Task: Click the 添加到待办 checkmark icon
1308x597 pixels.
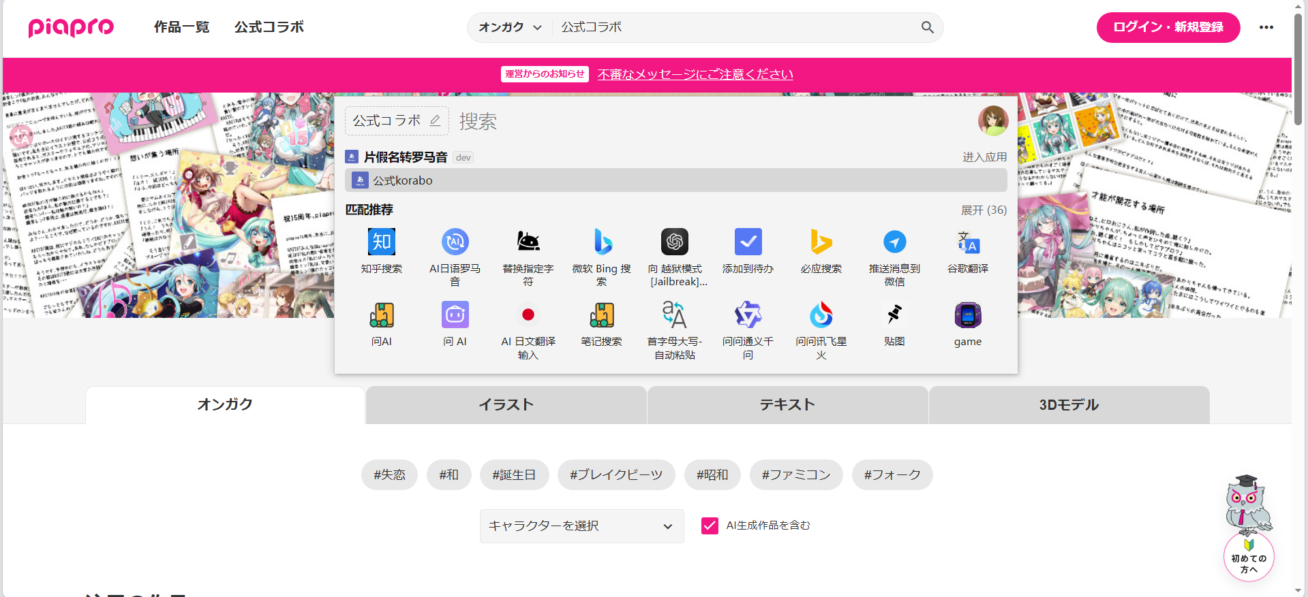Action: pyautogui.click(x=748, y=242)
